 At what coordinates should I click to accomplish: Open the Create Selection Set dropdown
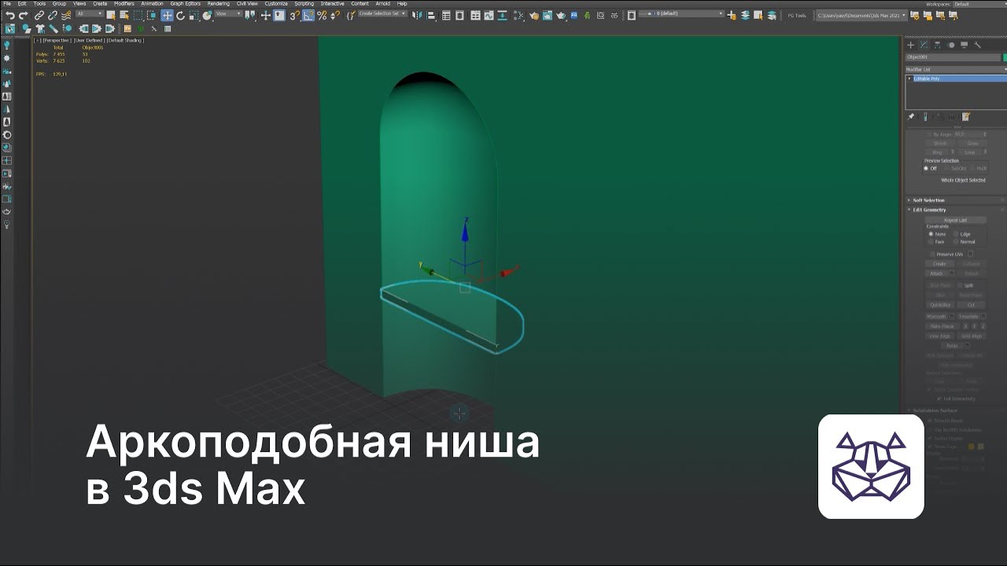coord(382,13)
